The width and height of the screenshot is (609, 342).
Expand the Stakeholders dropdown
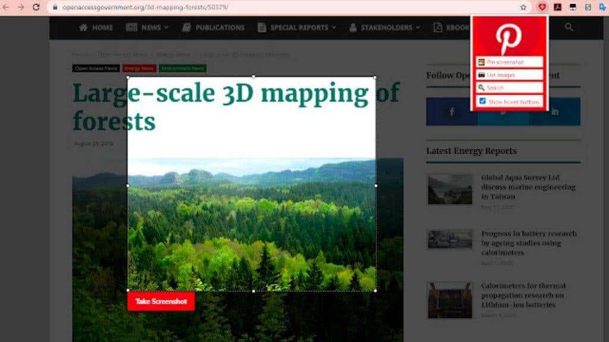point(385,27)
